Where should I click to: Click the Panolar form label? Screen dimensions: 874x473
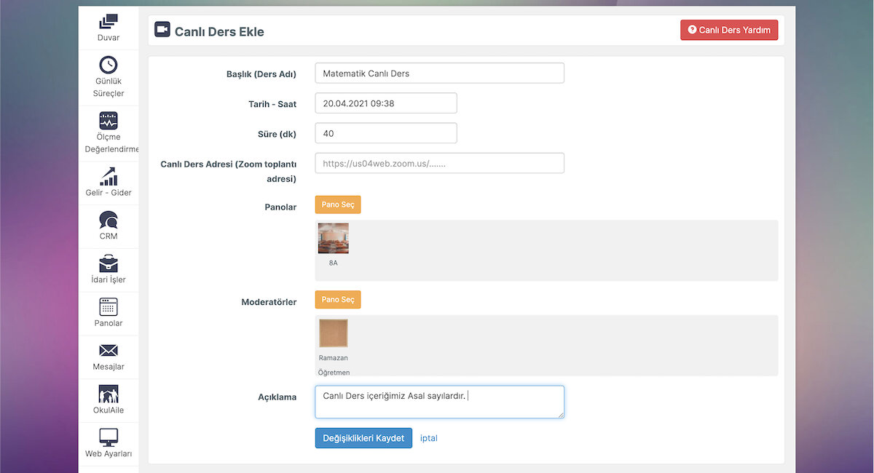tap(280, 207)
